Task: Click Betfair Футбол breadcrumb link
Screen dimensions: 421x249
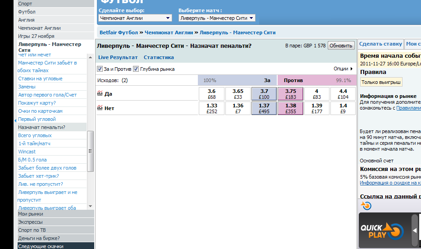Action: point(119,32)
